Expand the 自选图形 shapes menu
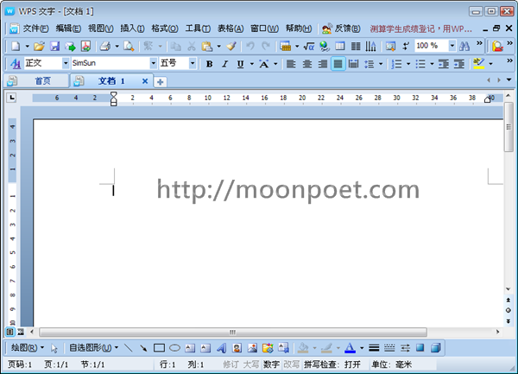 pos(94,348)
